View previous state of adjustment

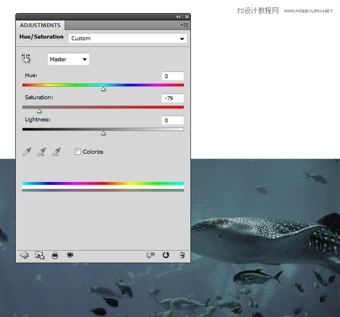151,255
